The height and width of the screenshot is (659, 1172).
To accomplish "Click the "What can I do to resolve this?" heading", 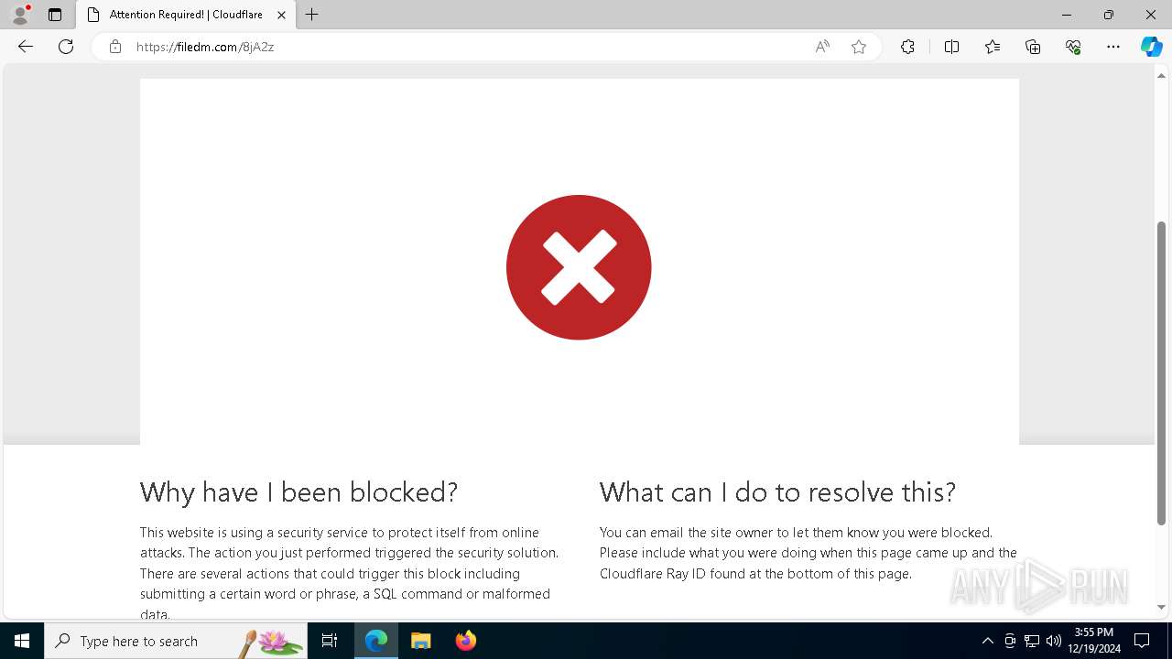I will (x=777, y=492).
